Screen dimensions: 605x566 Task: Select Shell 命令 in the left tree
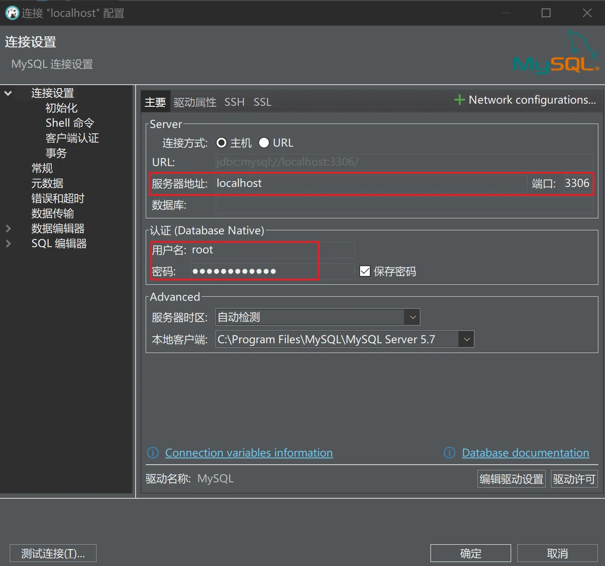[70, 123]
